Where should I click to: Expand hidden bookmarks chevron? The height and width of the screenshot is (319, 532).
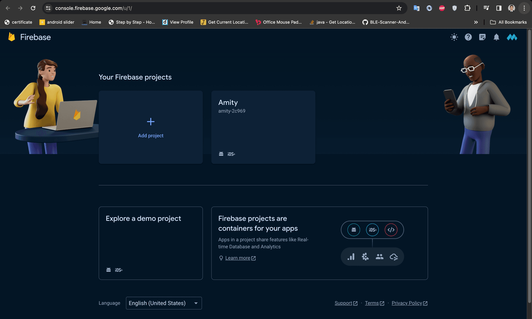(476, 22)
